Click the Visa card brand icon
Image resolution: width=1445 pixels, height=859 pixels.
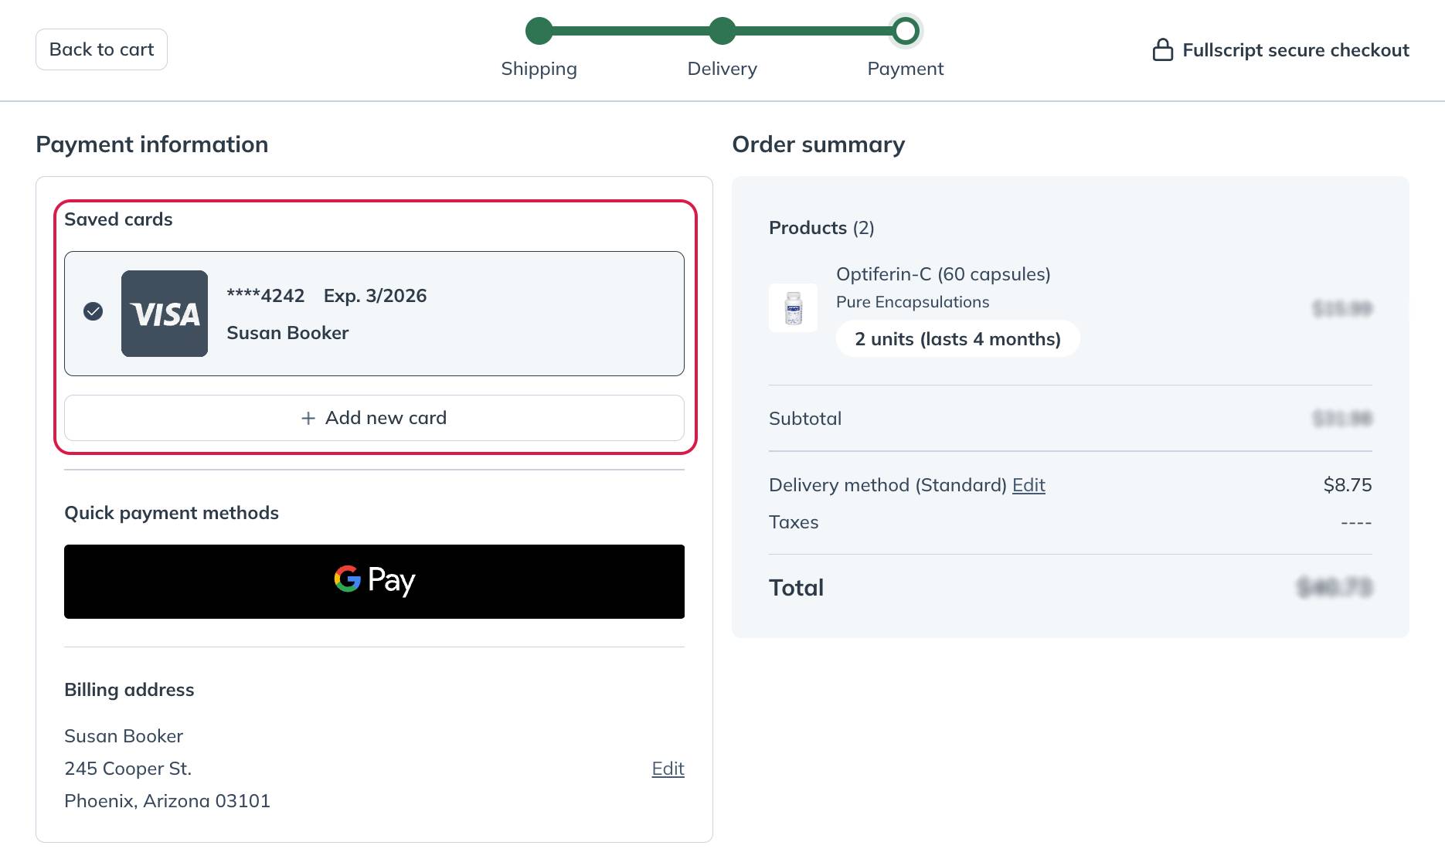(164, 313)
